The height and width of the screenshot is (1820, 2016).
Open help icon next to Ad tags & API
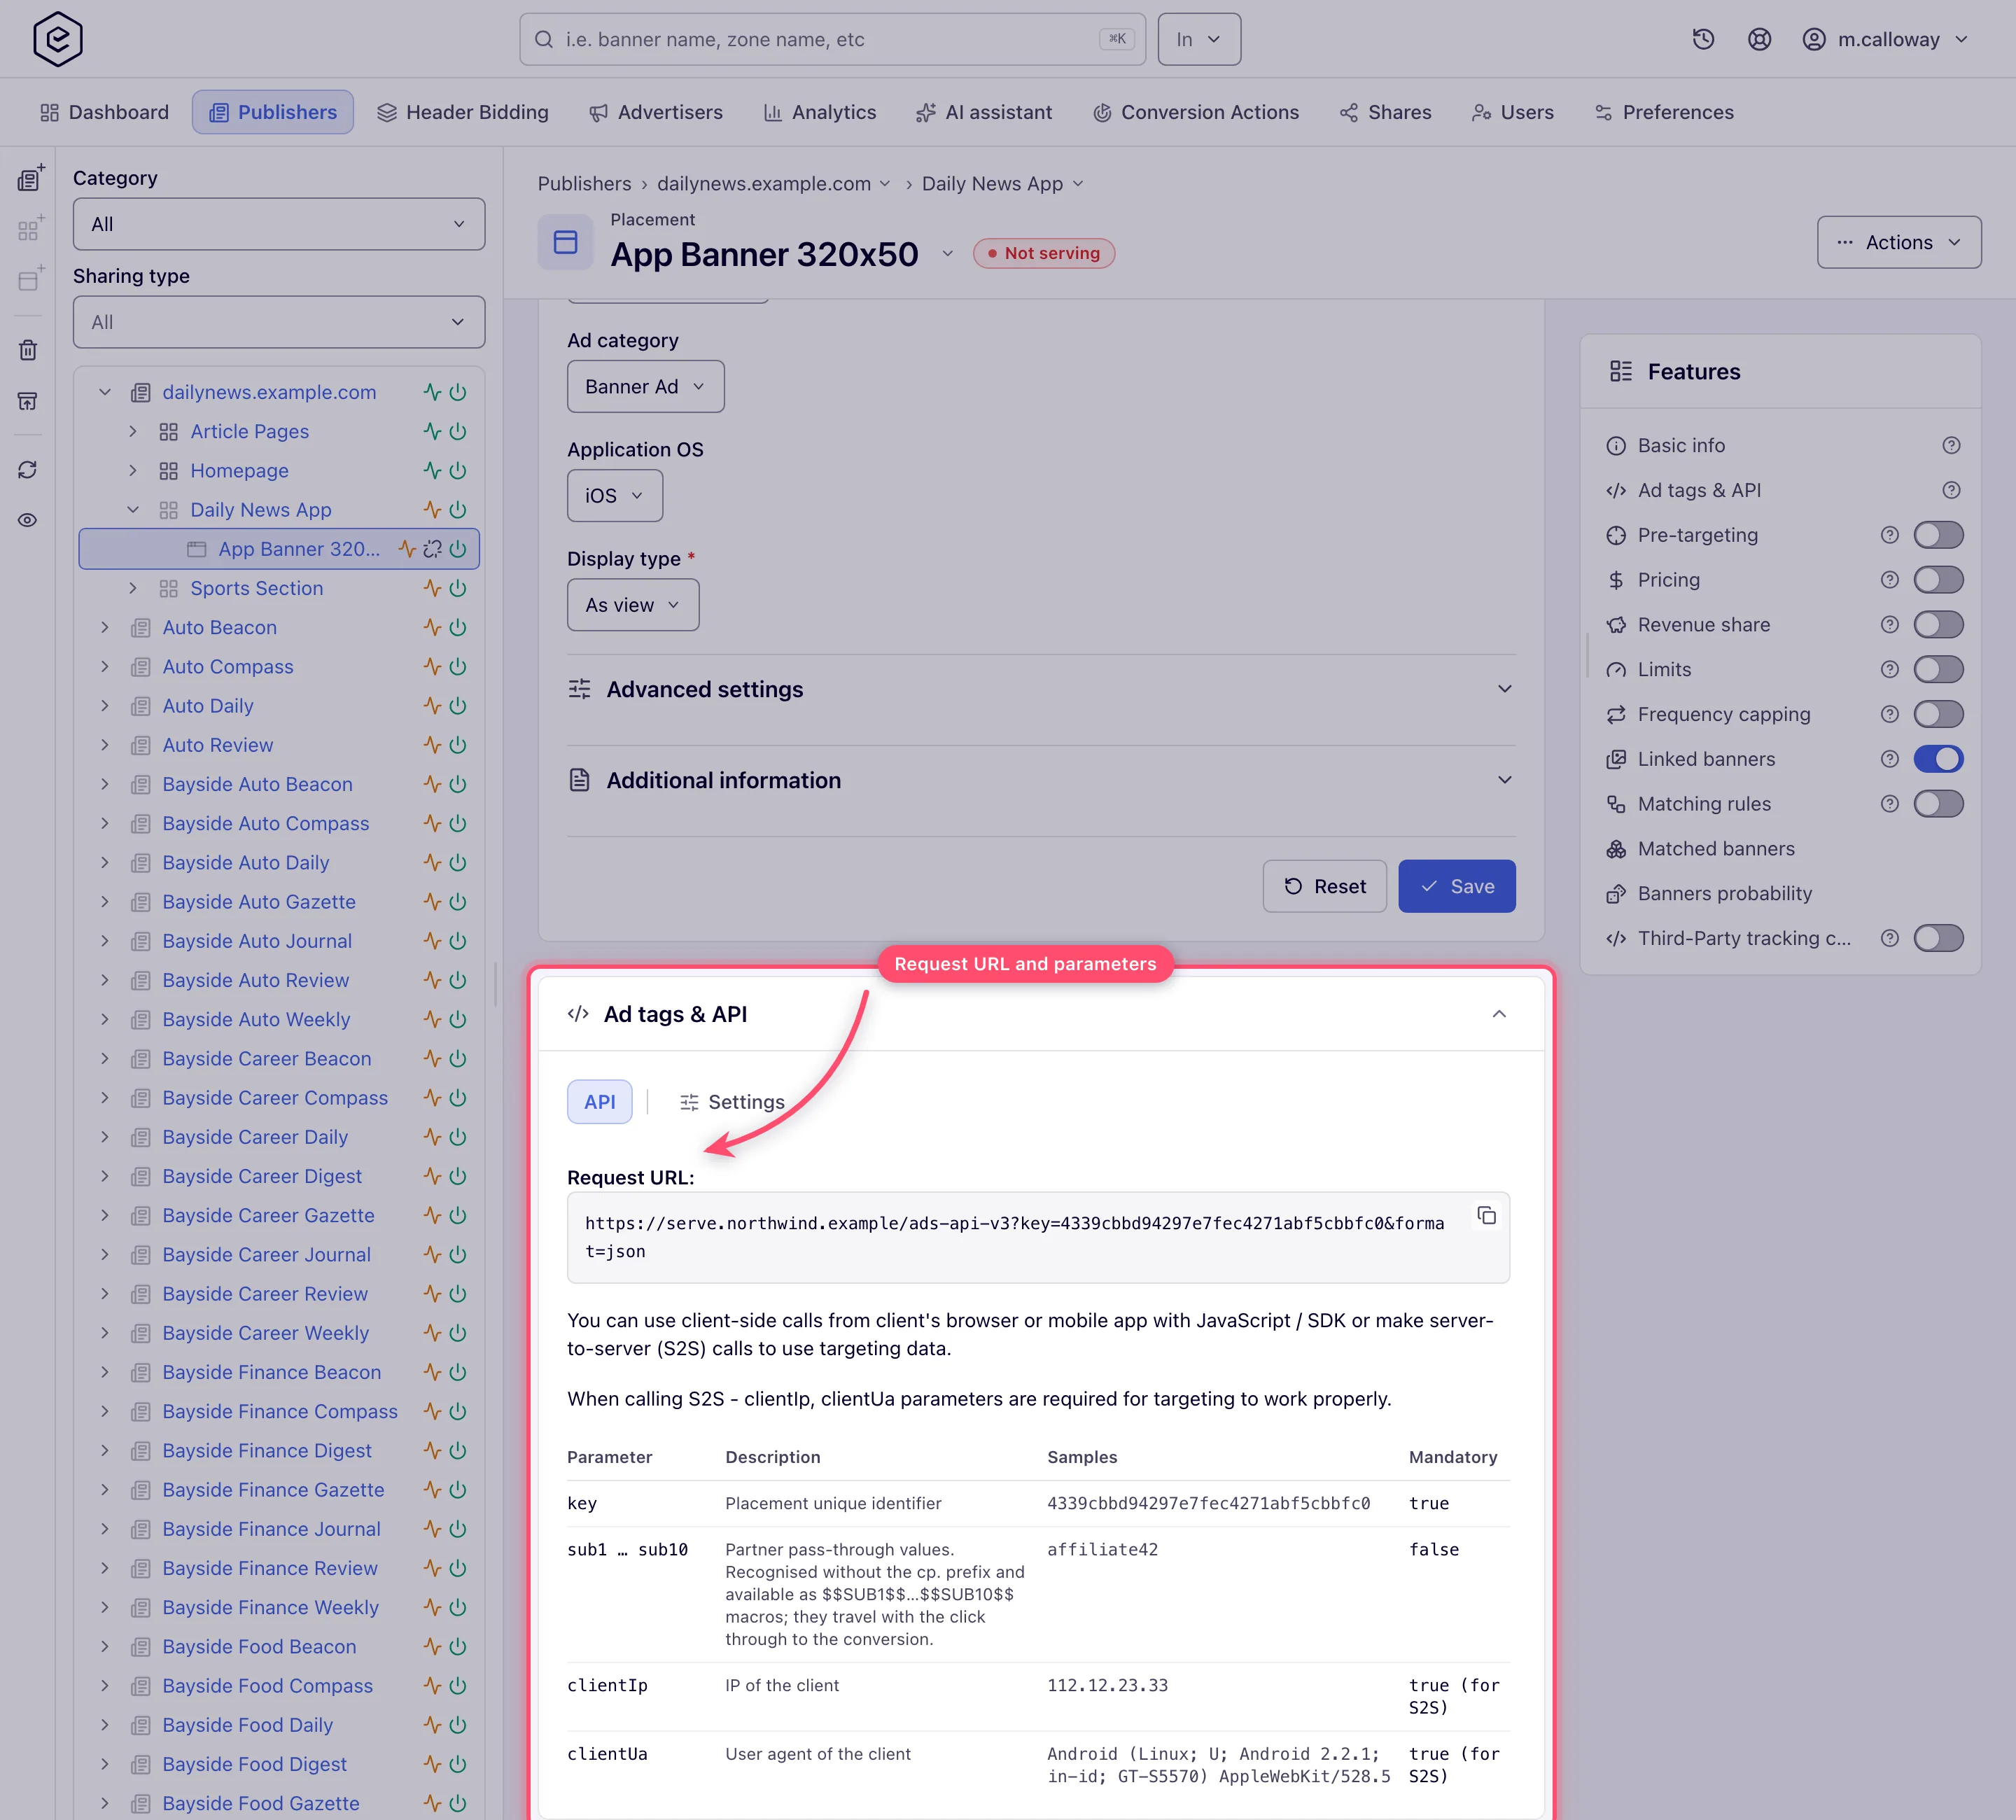coord(1951,490)
